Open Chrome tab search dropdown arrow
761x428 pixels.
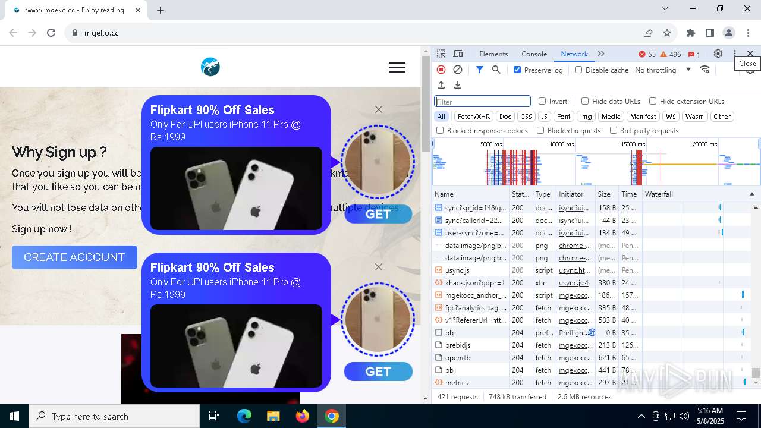(665, 9)
